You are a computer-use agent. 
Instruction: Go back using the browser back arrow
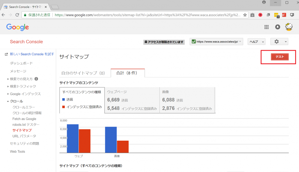coord(3,15)
